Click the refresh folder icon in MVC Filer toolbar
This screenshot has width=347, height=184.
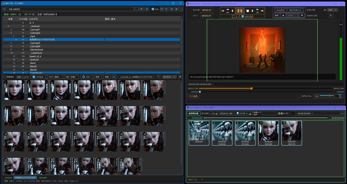[147, 9]
